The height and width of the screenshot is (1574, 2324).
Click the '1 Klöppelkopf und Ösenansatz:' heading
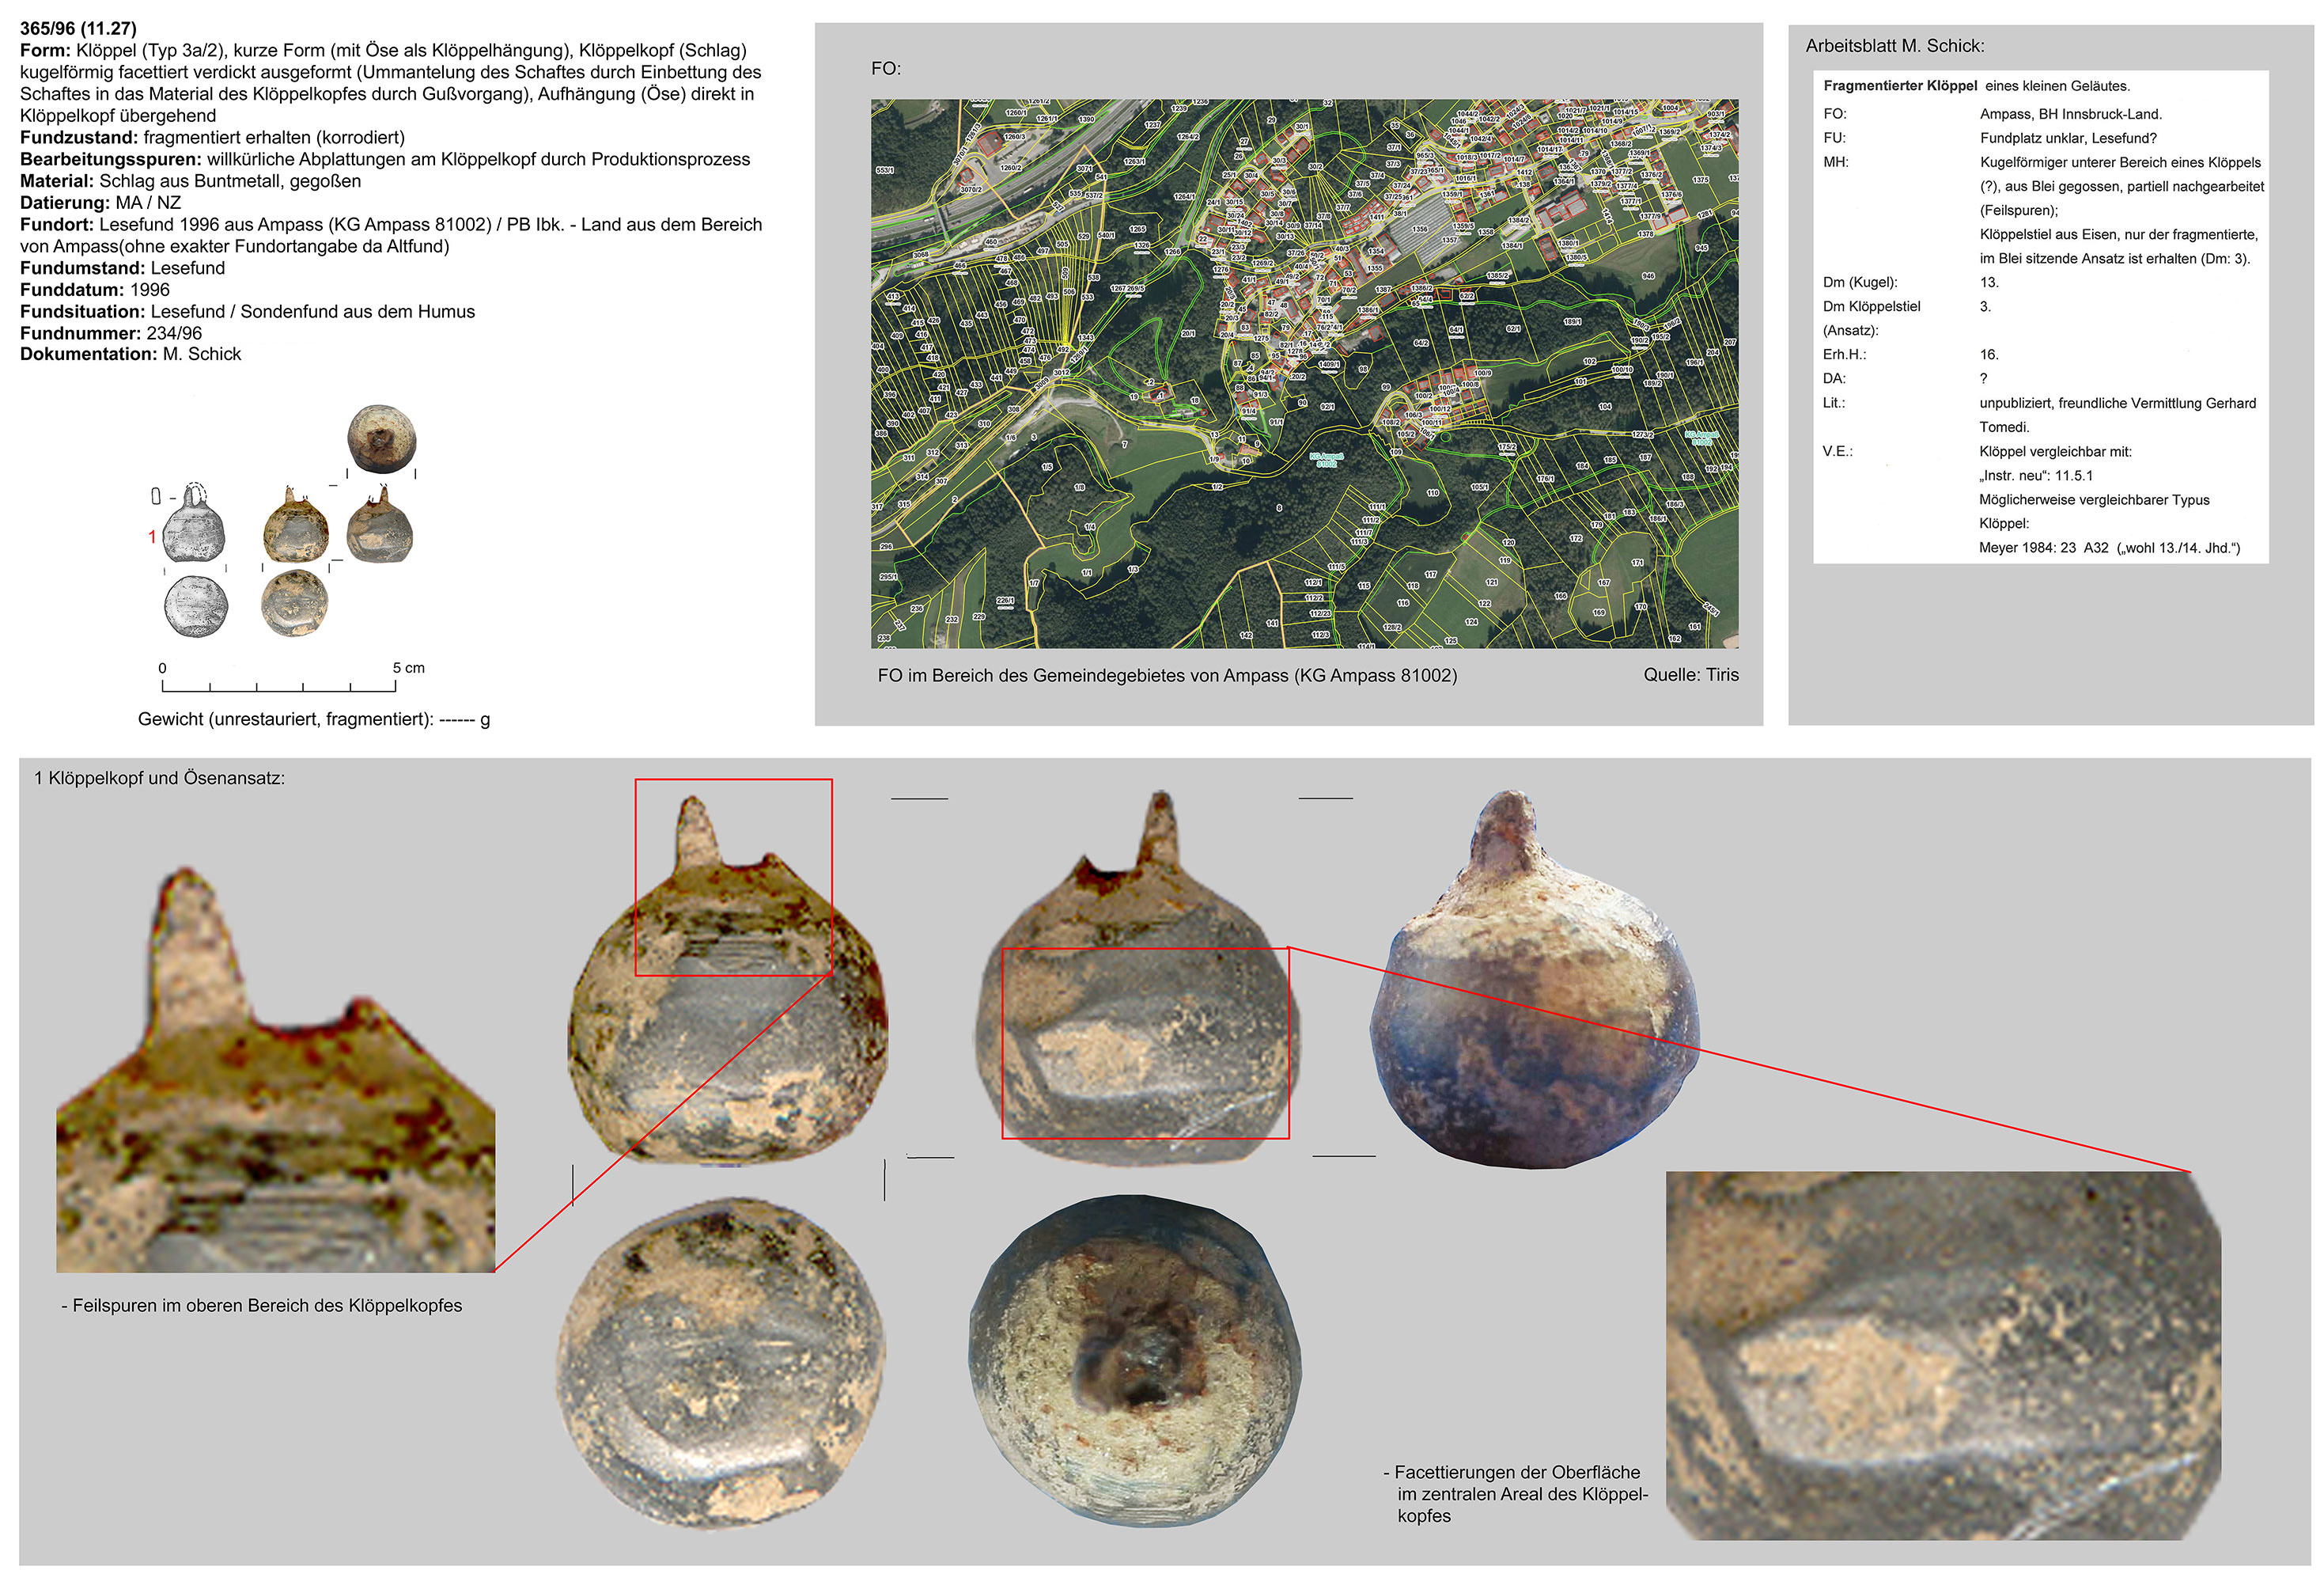click(160, 779)
